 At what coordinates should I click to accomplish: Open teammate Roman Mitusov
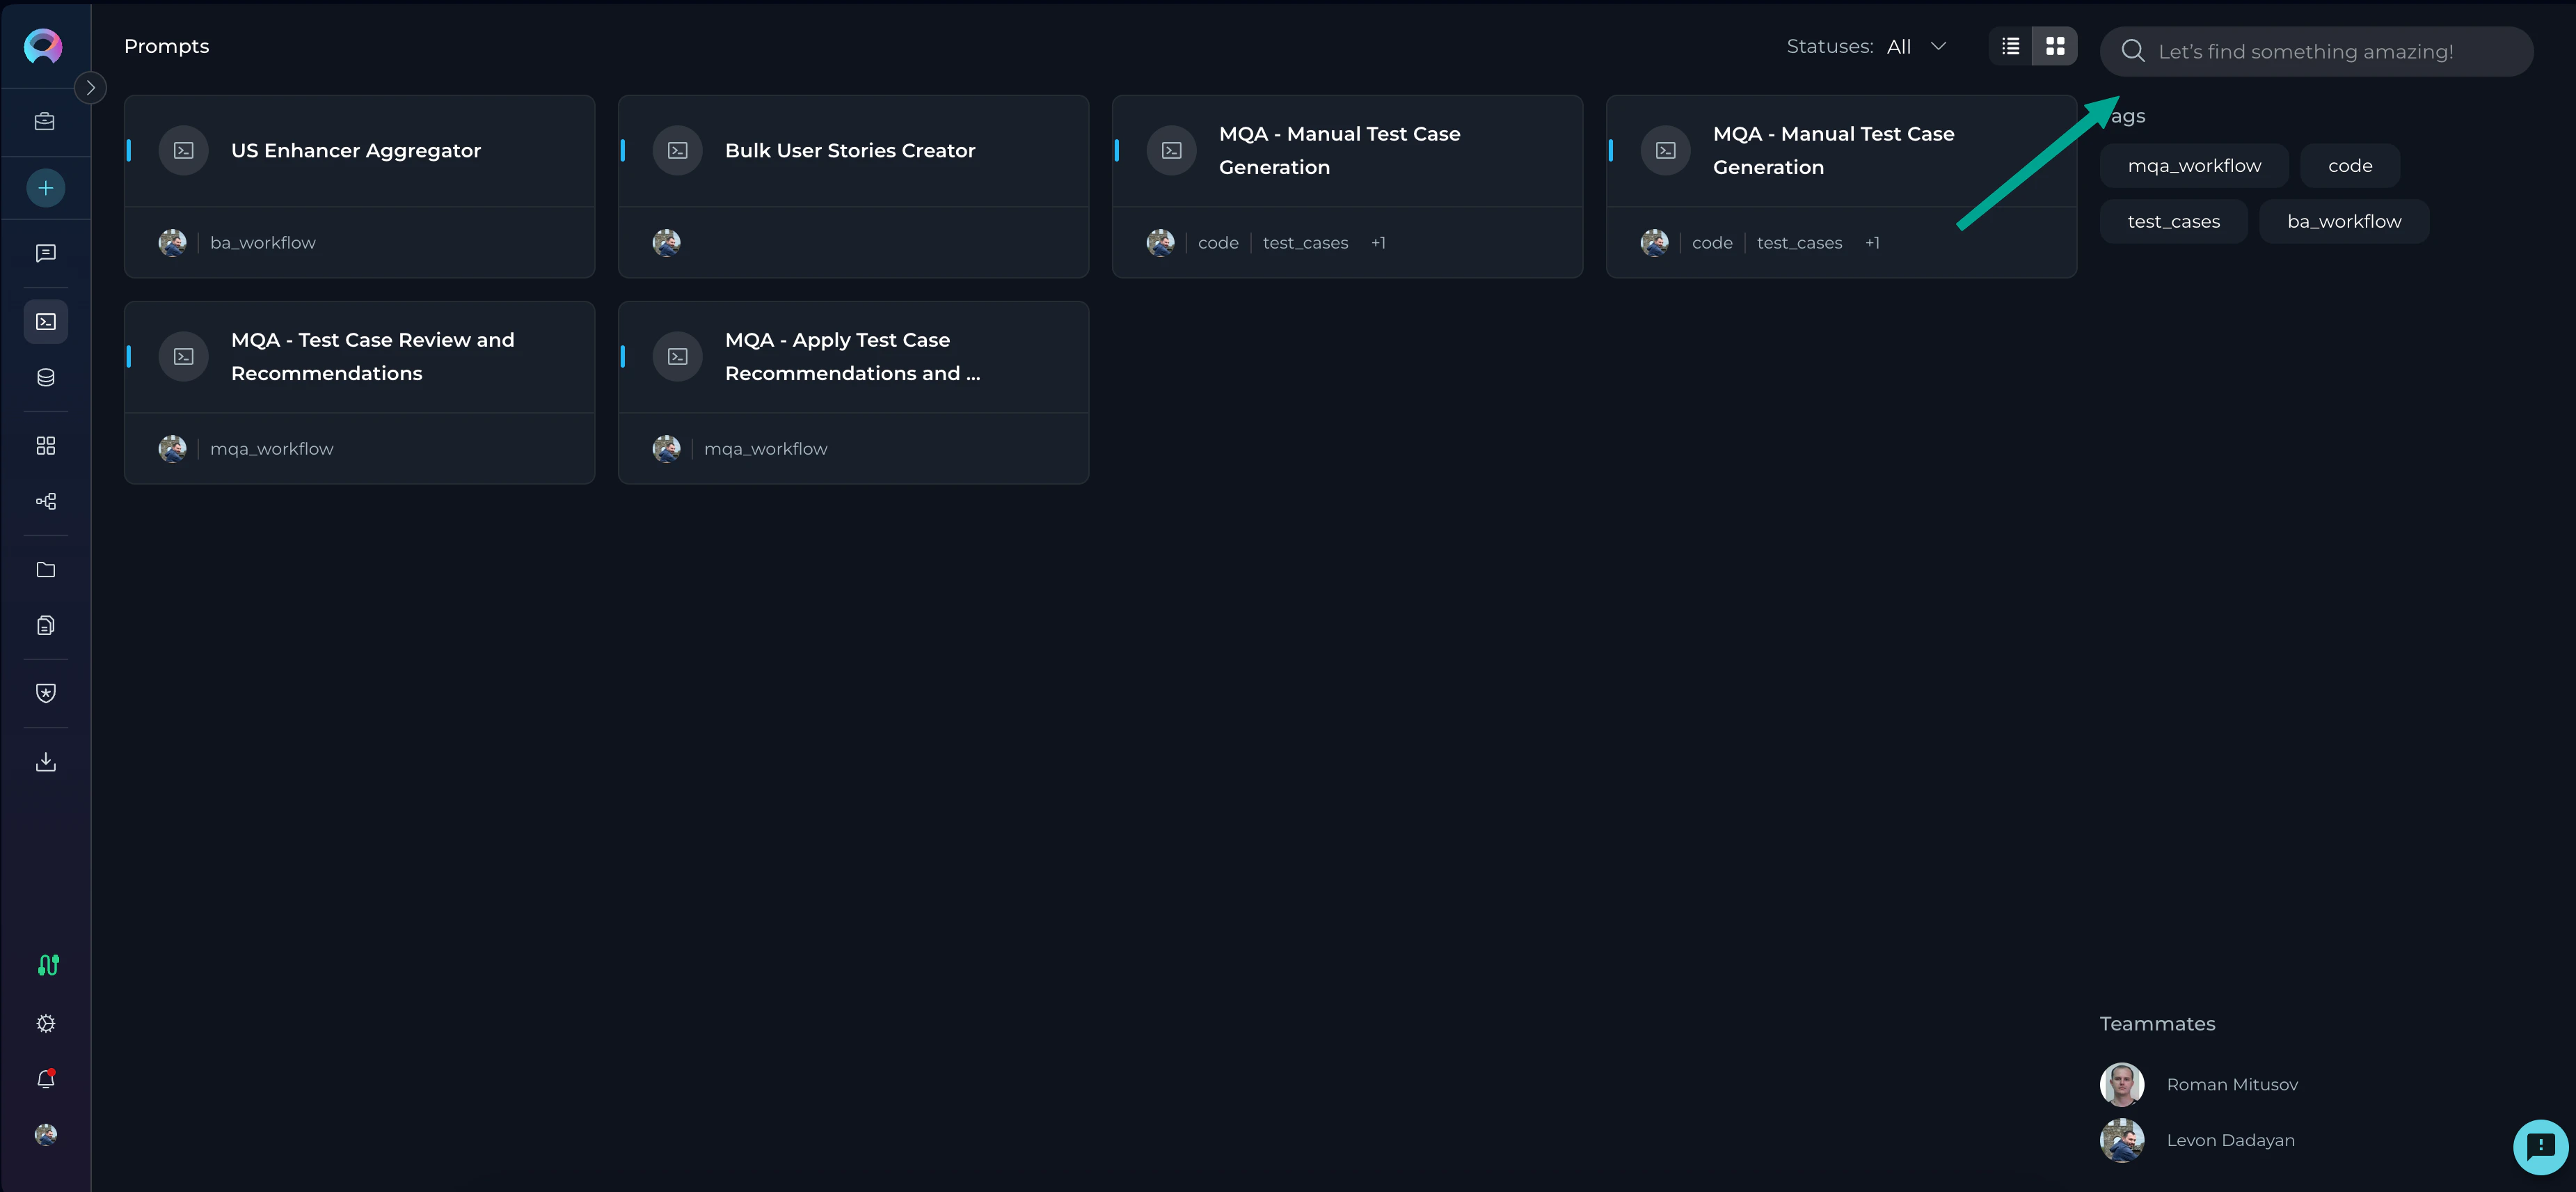[2231, 1084]
